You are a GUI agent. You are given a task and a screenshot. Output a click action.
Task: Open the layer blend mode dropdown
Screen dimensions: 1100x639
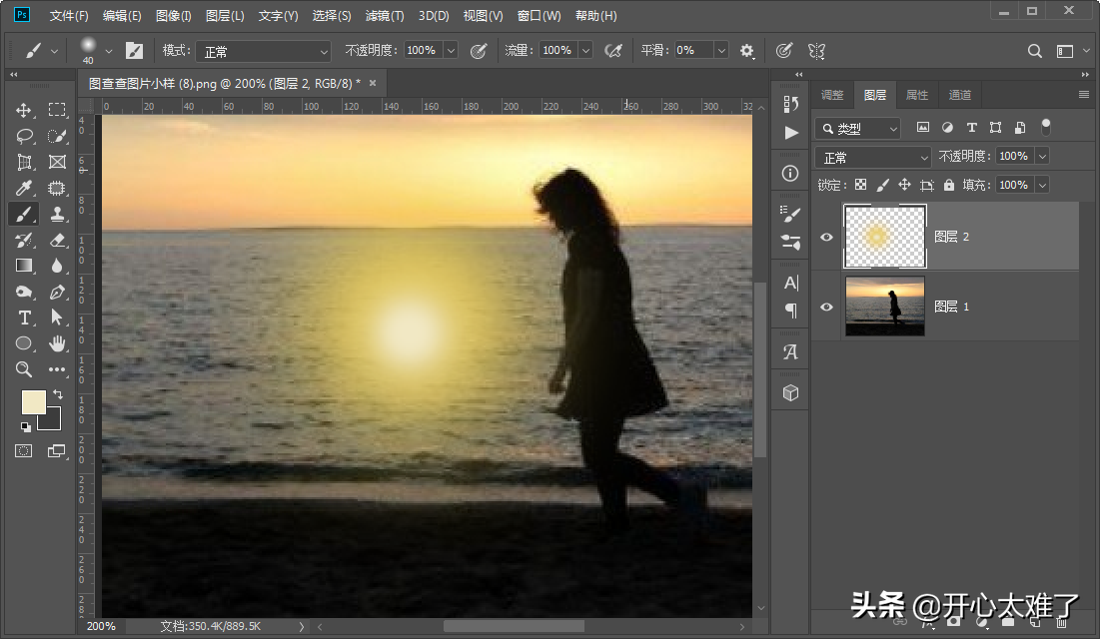[x=874, y=157]
